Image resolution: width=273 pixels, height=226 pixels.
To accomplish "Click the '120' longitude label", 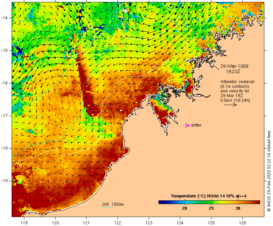I will [55, 223].
